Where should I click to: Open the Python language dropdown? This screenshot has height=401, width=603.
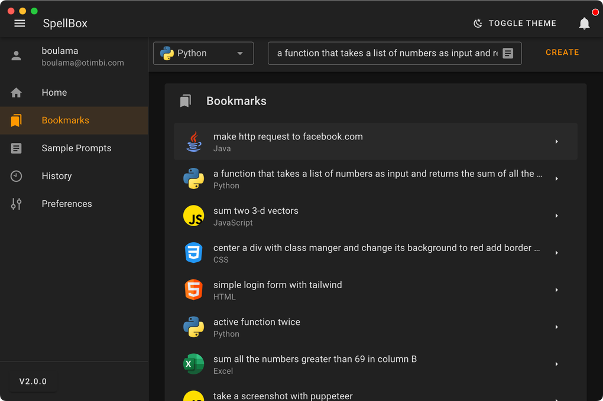click(203, 53)
